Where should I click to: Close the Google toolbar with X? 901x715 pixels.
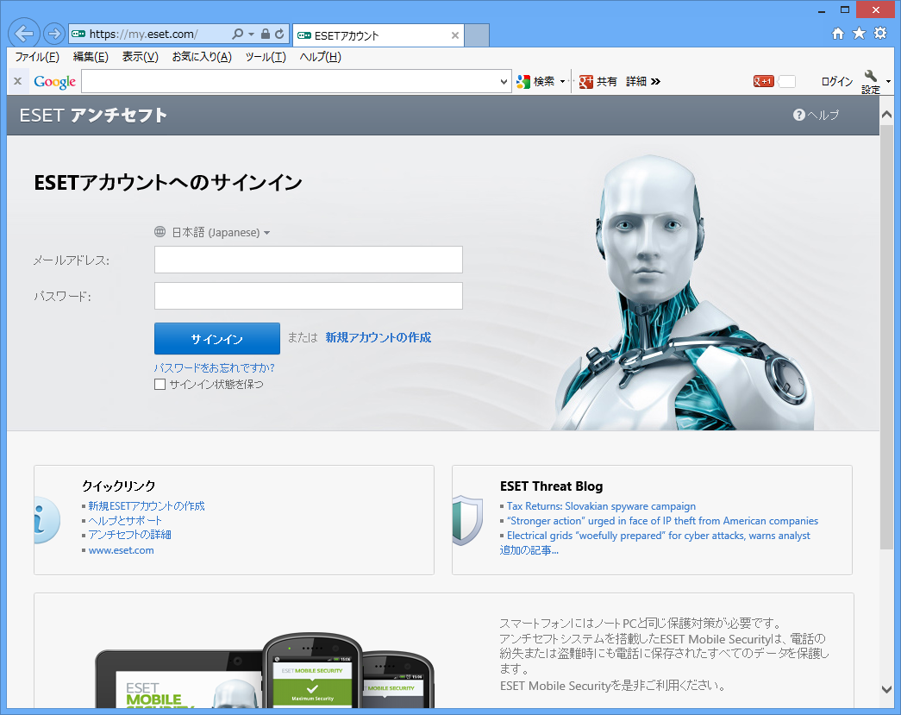coord(18,81)
